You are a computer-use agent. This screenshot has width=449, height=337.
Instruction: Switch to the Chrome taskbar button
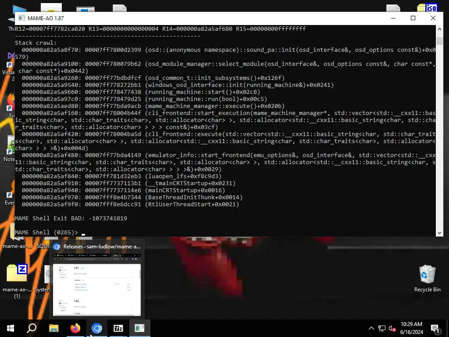[97, 328]
